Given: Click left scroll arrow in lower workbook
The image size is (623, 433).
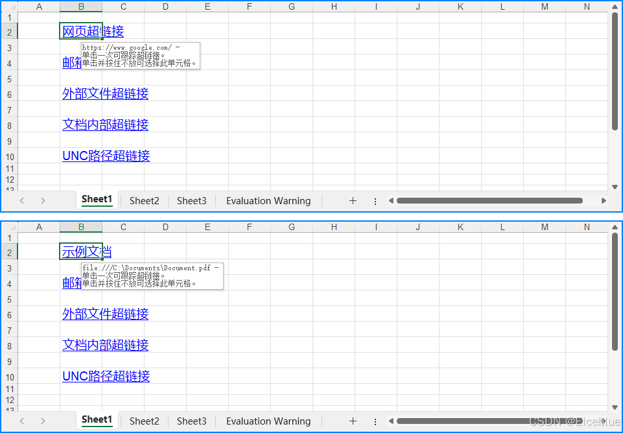Looking at the screenshot, I should tap(391, 421).
